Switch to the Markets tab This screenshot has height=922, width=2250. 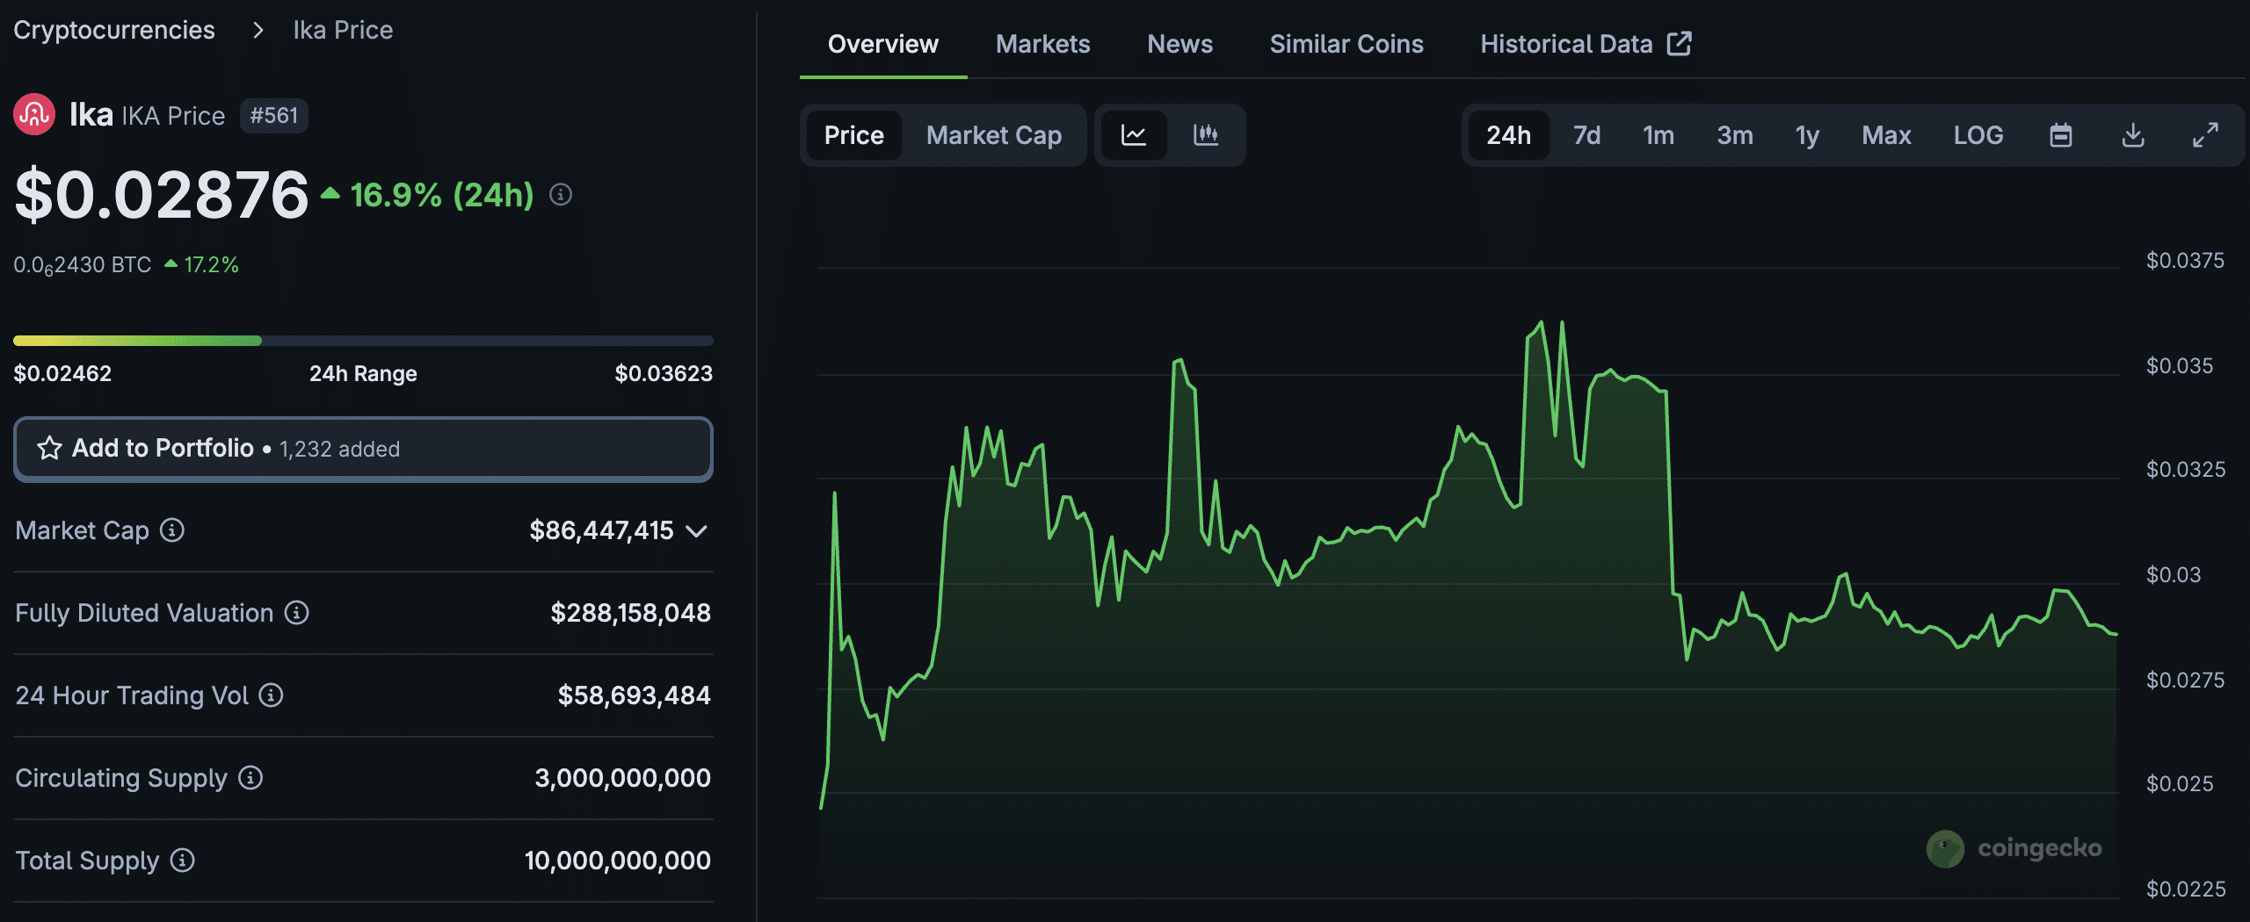point(1042,44)
